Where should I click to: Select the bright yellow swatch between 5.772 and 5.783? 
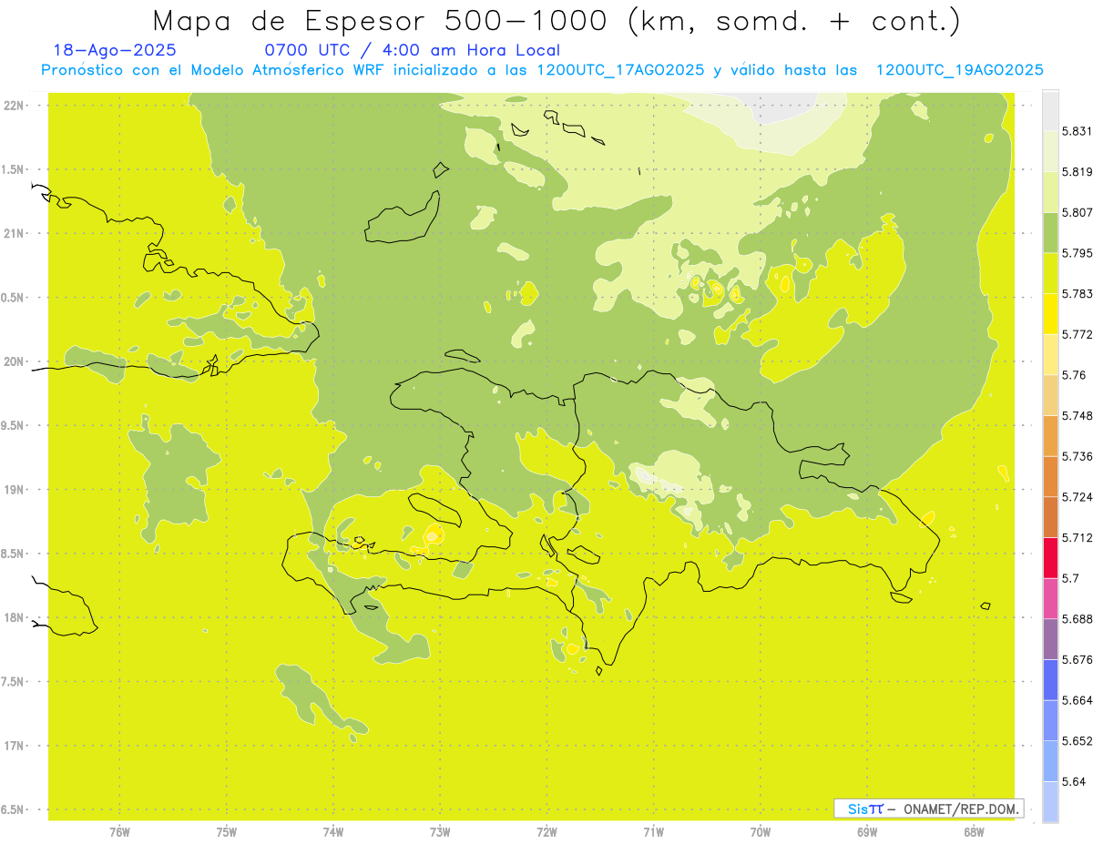(1050, 314)
